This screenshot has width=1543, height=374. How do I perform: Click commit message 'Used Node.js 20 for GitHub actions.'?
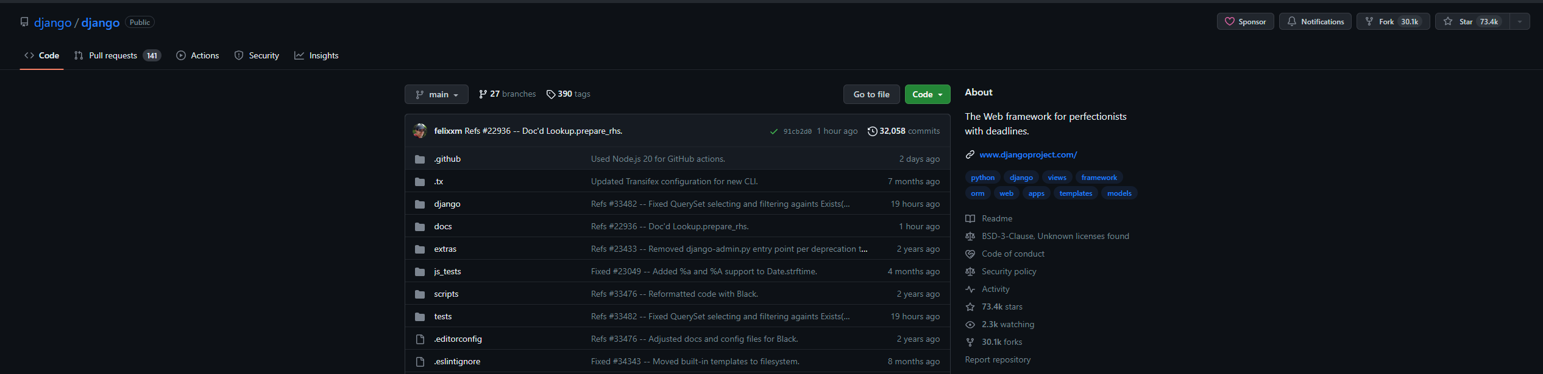pyautogui.click(x=658, y=159)
